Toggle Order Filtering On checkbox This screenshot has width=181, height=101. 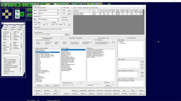(x=91, y=42)
